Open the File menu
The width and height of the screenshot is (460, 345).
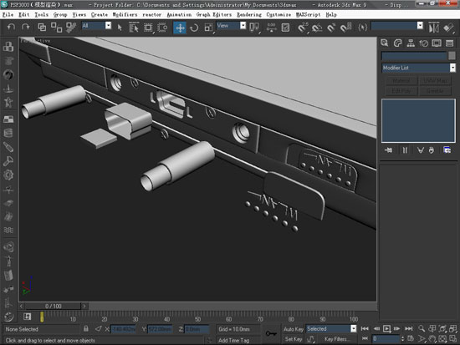point(8,15)
